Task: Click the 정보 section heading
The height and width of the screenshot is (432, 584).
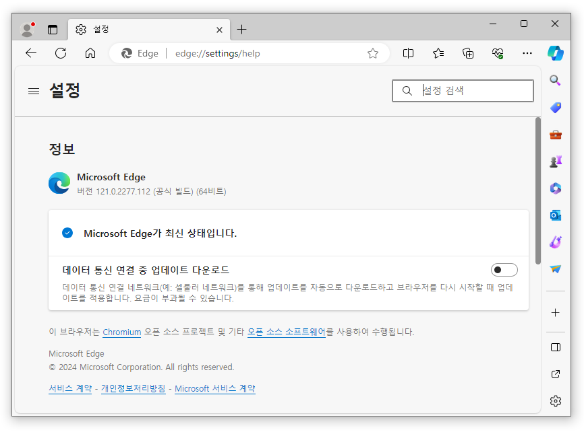Action: click(x=62, y=149)
